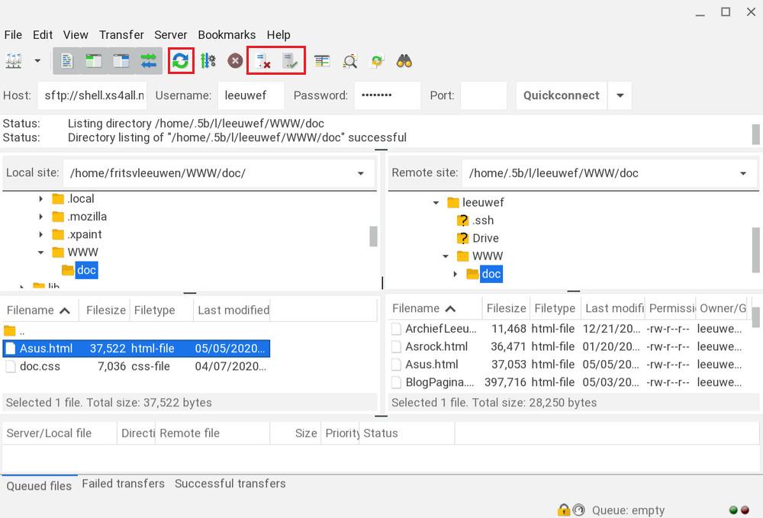Expand the .xpaint folder

pyautogui.click(x=41, y=234)
